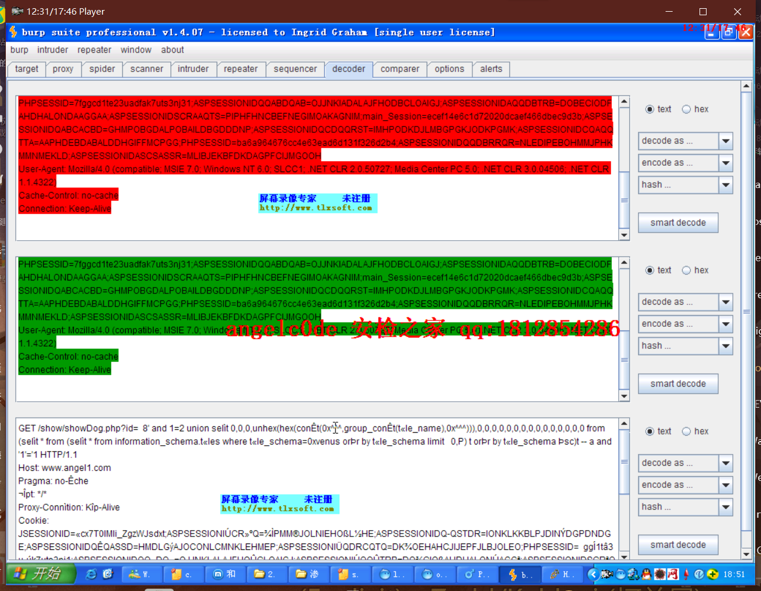Select text radio in first decoder panel
The image size is (761, 591).
(650, 109)
